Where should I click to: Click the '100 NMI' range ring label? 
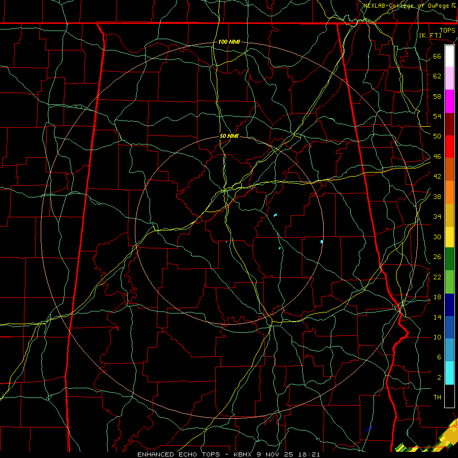[229, 42]
